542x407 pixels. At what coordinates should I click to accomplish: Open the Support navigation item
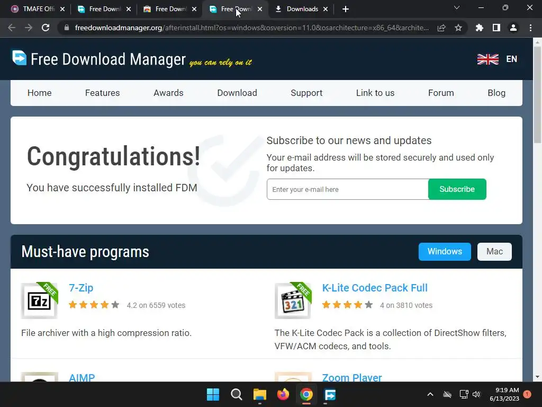click(x=306, y=93)
